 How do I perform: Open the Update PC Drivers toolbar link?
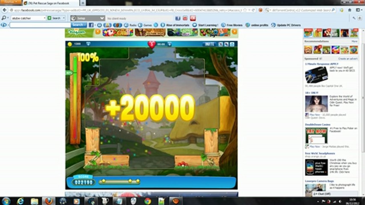(x=286, y=25)
